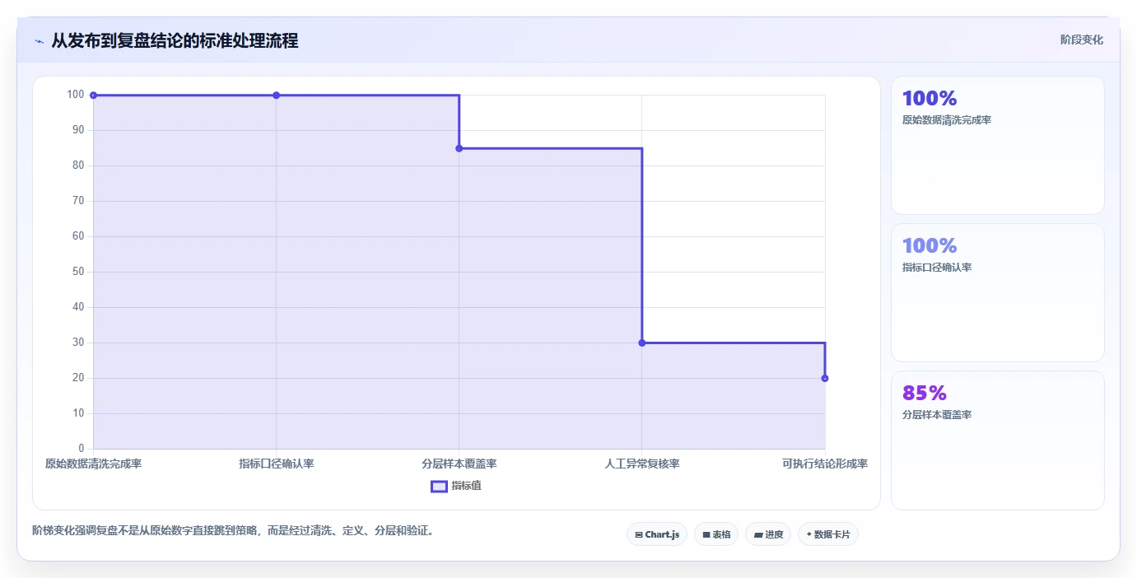Click the 85% value in 分层样本覆盖率 card
The width and height of the screenshot is (1137, 578).
click(925, 394)
